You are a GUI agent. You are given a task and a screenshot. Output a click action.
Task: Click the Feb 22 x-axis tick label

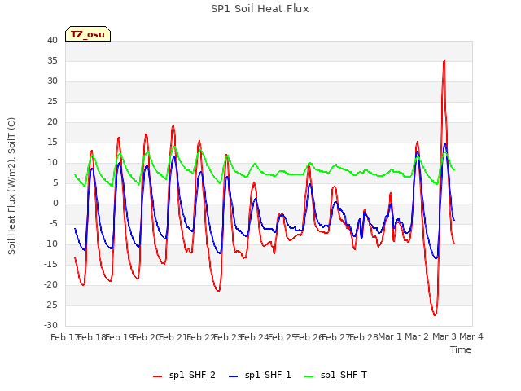201,337
